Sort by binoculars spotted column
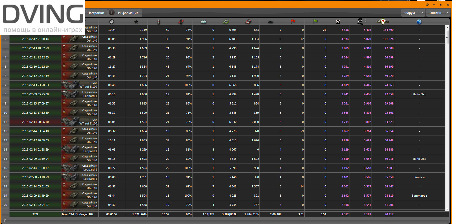This screenshot has width=452, height=224. [203, 22]
